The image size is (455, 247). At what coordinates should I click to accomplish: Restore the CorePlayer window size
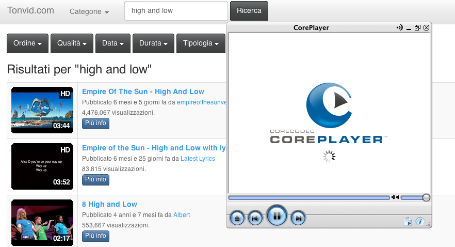(417, 27)
